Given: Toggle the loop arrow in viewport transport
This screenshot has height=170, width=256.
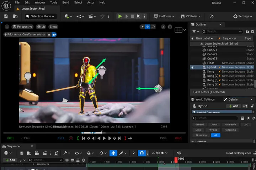Looking at the screenshot, I should click(x=130, y=138).
